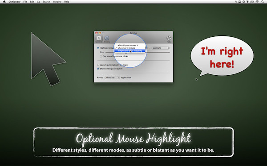Open the Dictionary application menu
Viewport: 267px width, 166px height.
[x=15, y=2]
